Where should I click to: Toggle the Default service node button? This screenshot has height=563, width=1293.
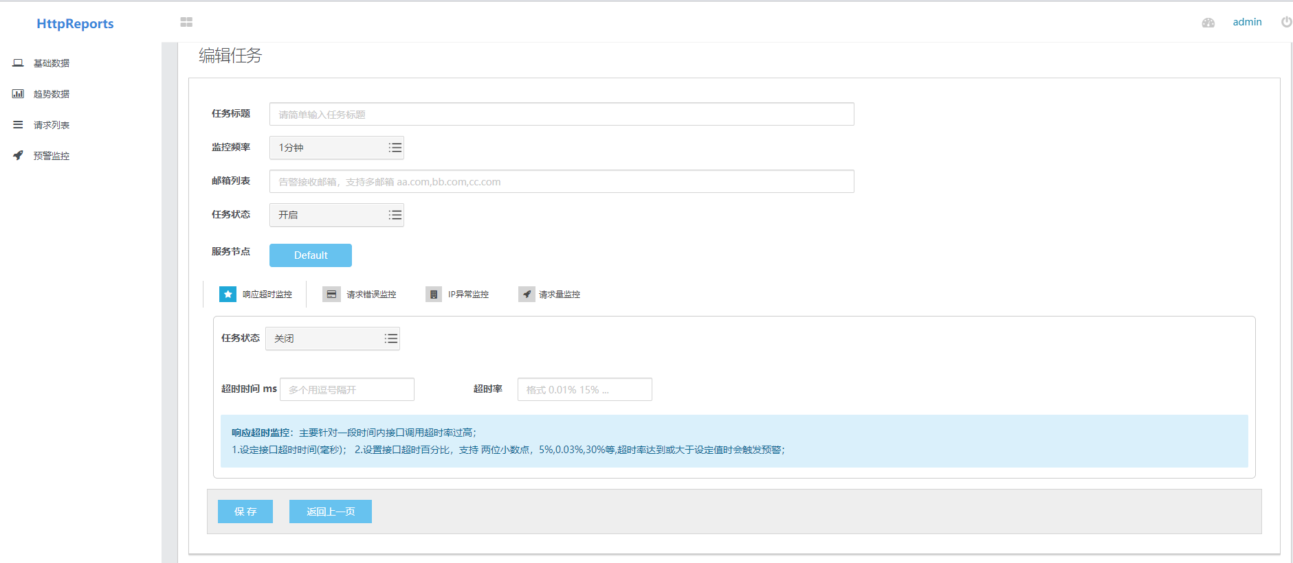(311, 255)
